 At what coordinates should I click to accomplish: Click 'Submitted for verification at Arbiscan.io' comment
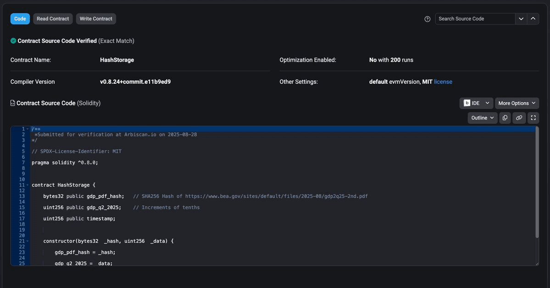tap(116, 135)
